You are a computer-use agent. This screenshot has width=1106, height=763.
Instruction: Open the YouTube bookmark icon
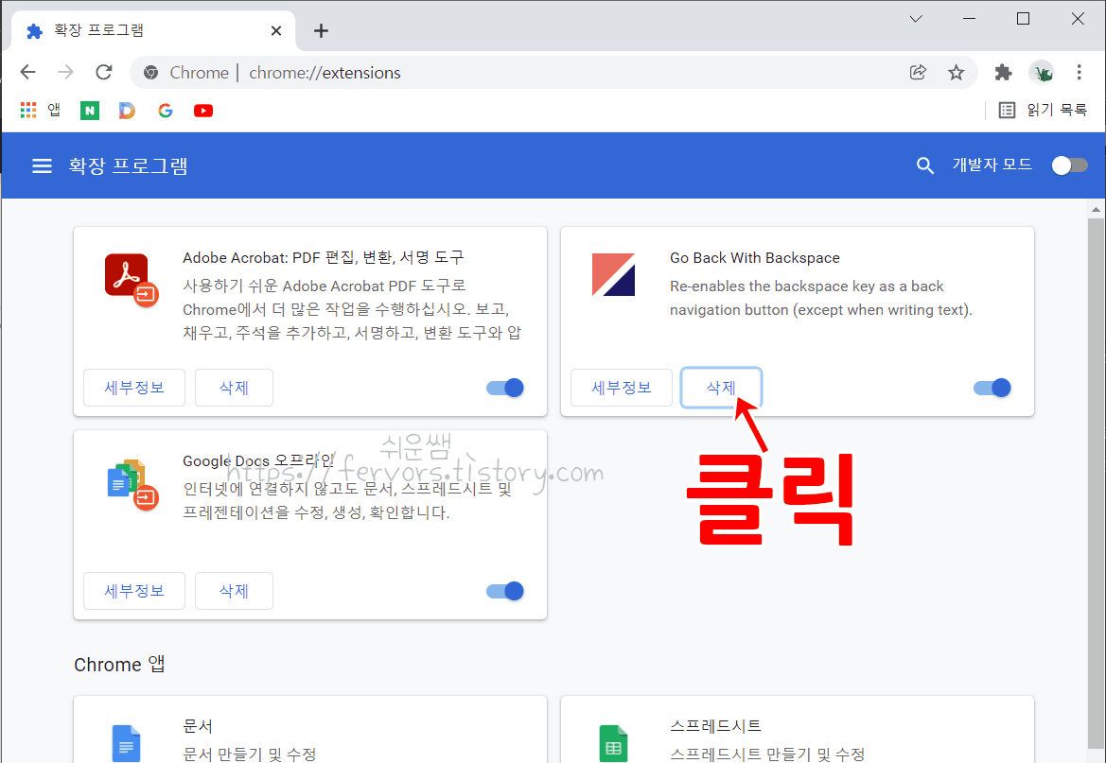coord(203,111)
